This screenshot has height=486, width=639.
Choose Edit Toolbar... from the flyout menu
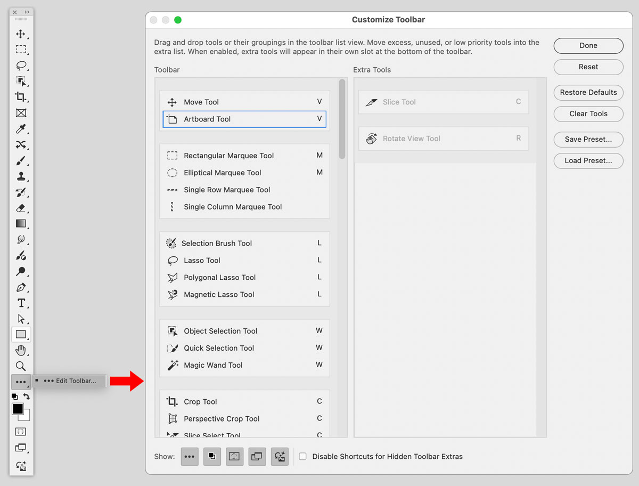click(70, 381)
